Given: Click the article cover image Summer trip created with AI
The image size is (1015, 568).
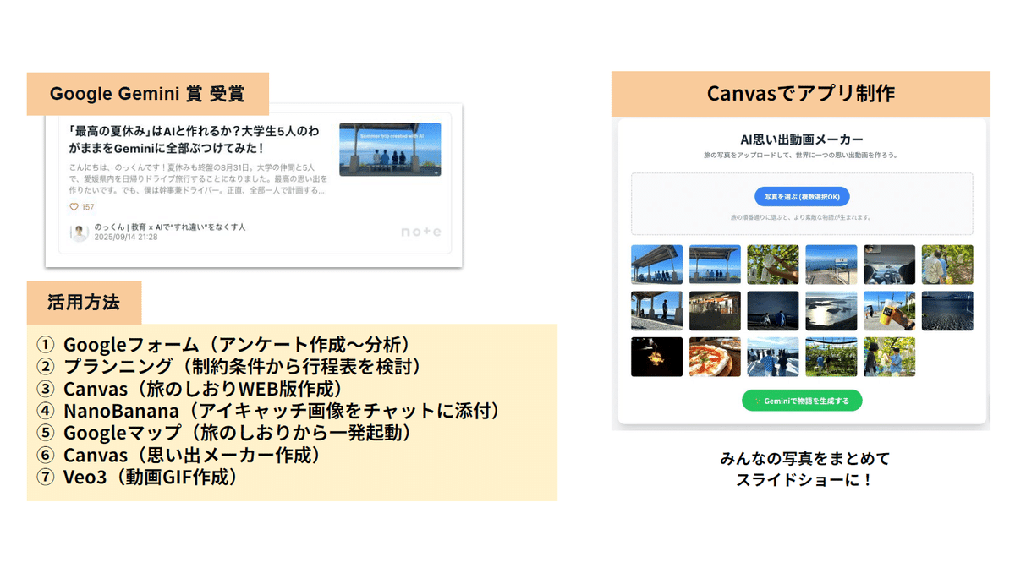Looking at the screenshot, I should 390,150.
